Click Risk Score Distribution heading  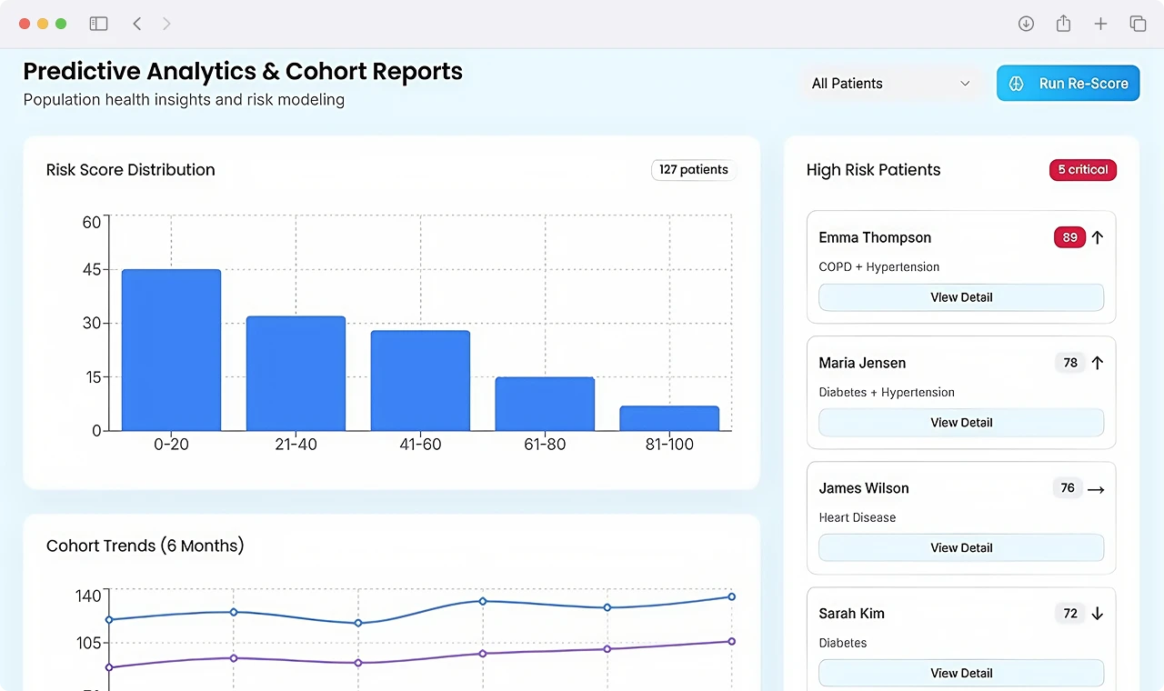tap(131, 170)
